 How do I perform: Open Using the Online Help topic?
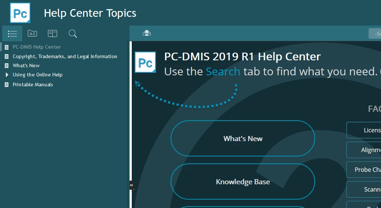point(38,75)
